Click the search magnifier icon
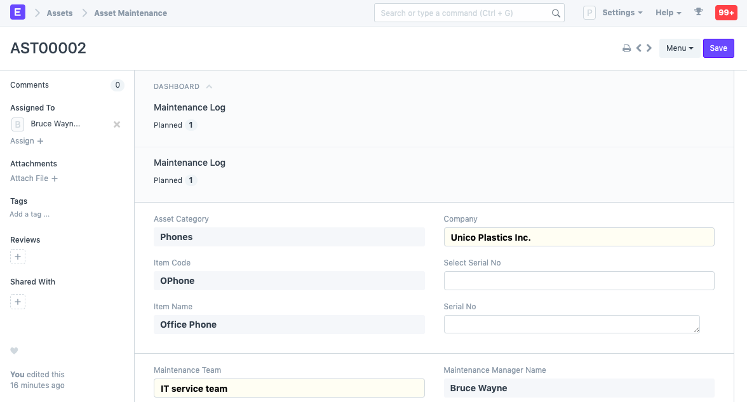The height and width of the screenshot is (402, 747). (x=556, y=13)
